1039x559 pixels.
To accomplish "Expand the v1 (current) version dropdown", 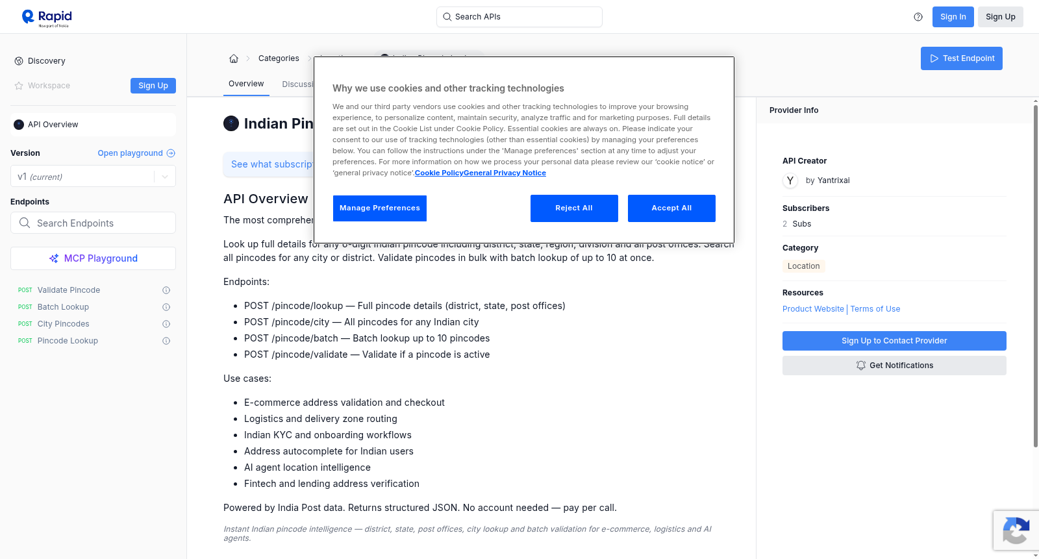I will 93,177.
